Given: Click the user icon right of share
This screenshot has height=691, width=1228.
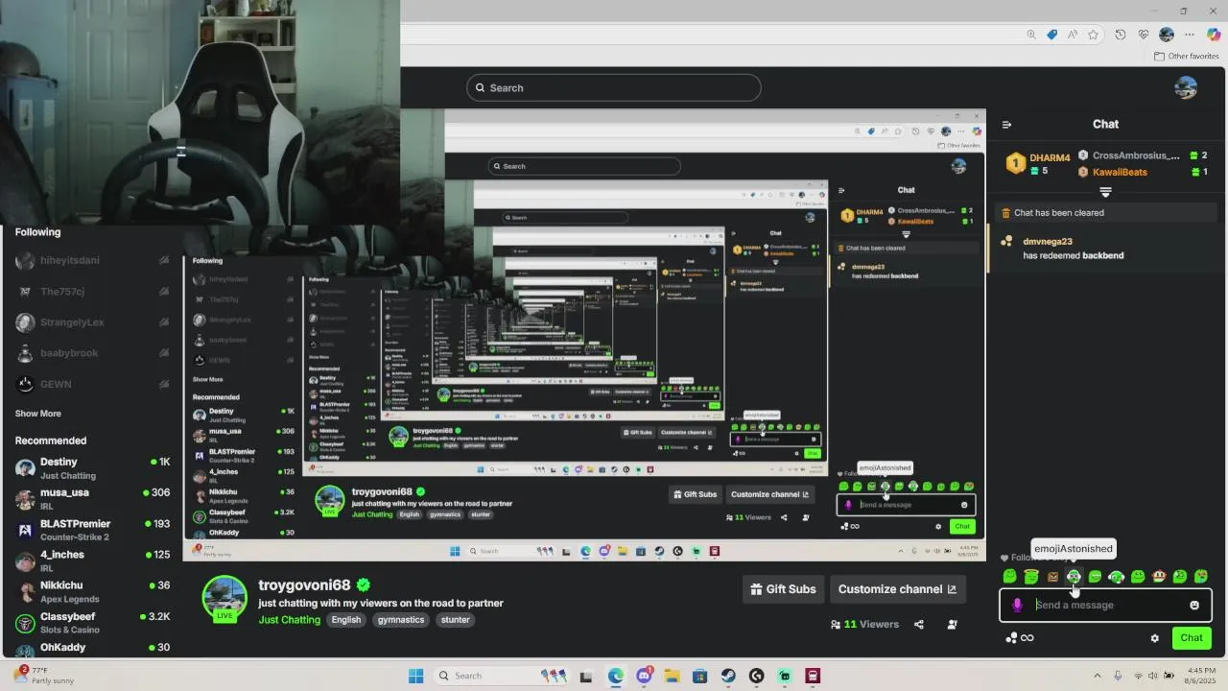Looking at the screenshot, I should 952,624.
